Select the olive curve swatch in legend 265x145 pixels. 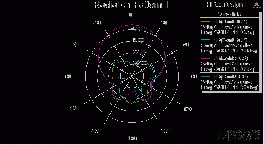point(206,21)
